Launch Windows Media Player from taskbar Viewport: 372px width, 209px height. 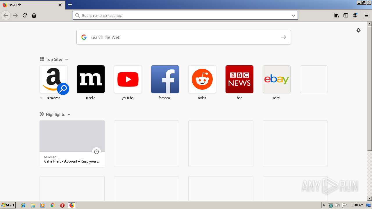43,205
